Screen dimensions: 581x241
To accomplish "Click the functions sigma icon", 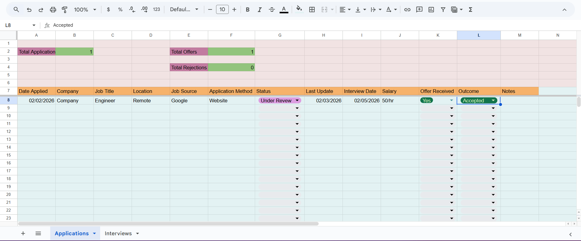I will pos(471,10).
